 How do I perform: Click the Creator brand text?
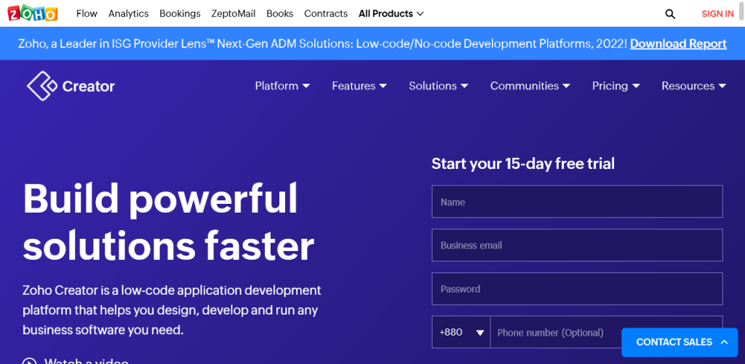(88, 87)
